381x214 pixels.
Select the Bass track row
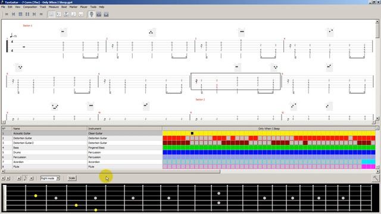tap(82, 147)
